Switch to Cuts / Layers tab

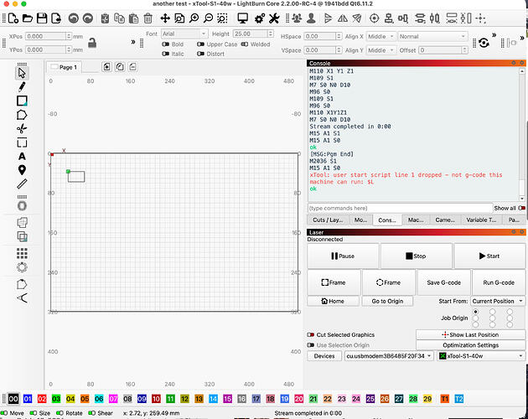pos(328,220)
